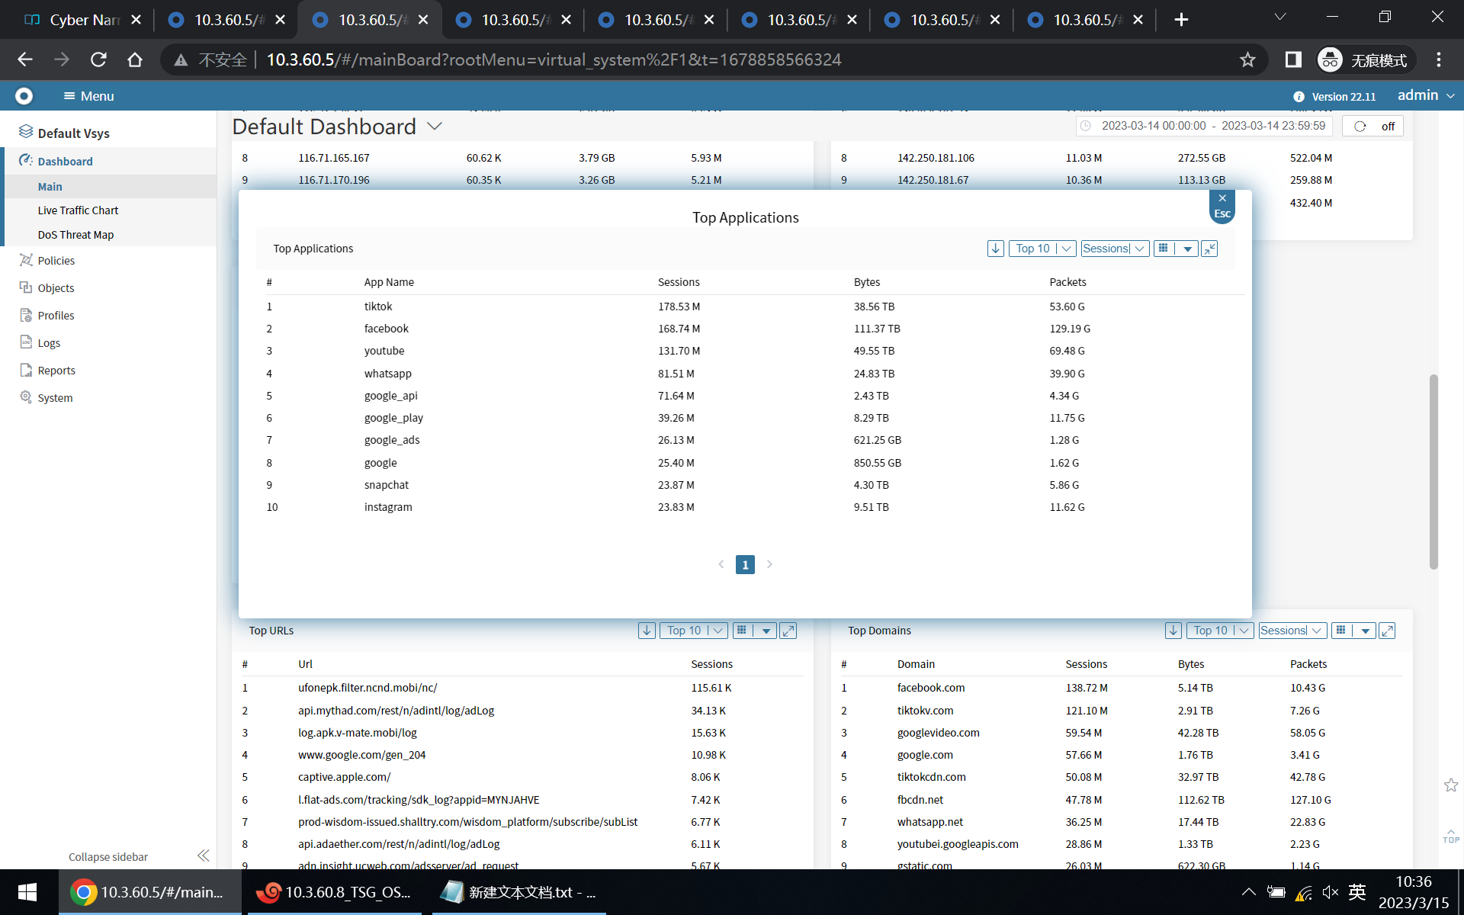Image resolution: width=1464 pixels, height=915 pixels.
Task: Click the download arrow in Top Applications
Action: [x=995, y=249]
